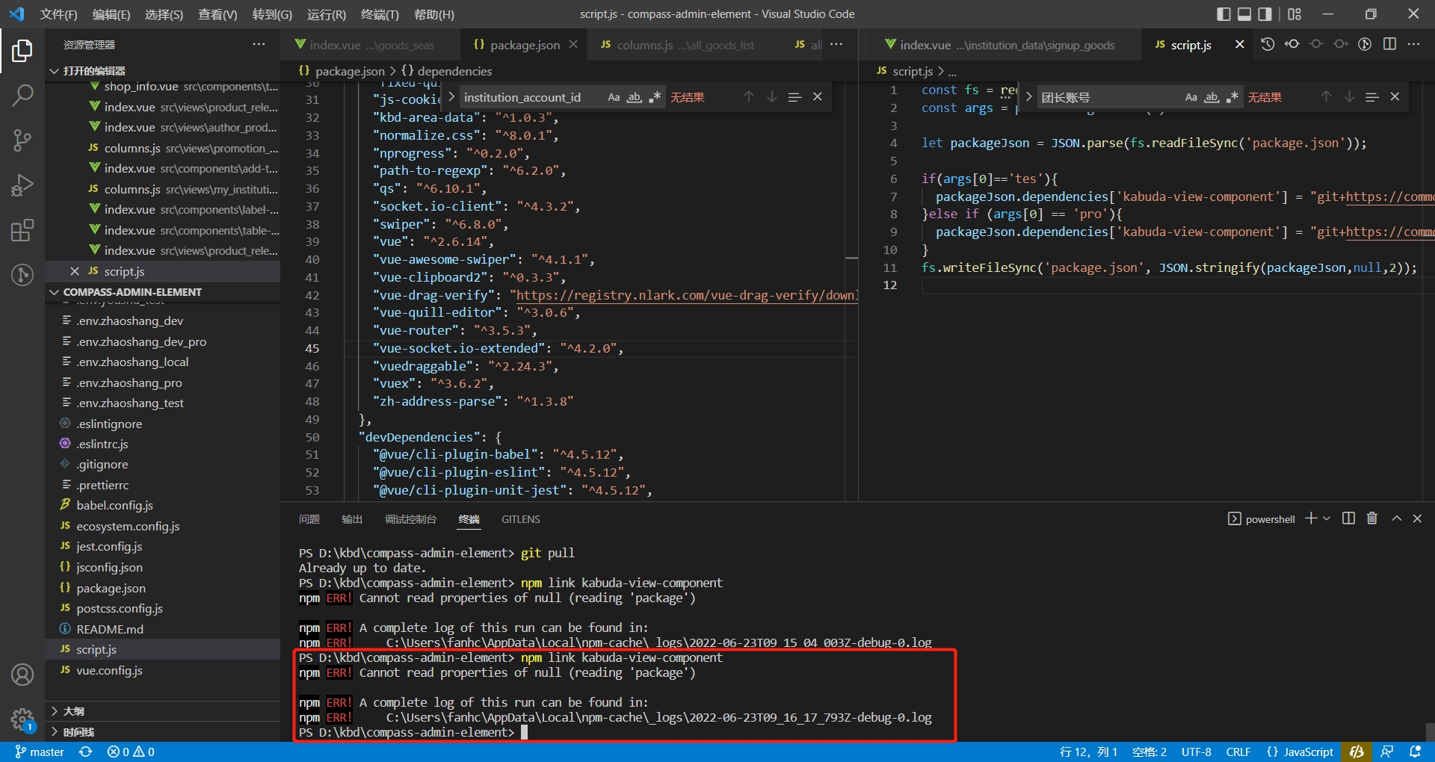Open the Manage settings gear
The width and height of the screenshot is (1435, 762).
pyautogui.click(x=22, y=719)
